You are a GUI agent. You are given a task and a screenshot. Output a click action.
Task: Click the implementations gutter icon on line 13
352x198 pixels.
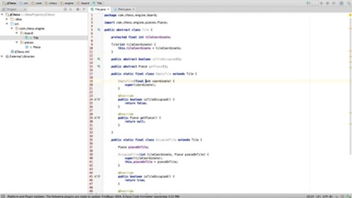pos(98,59)
